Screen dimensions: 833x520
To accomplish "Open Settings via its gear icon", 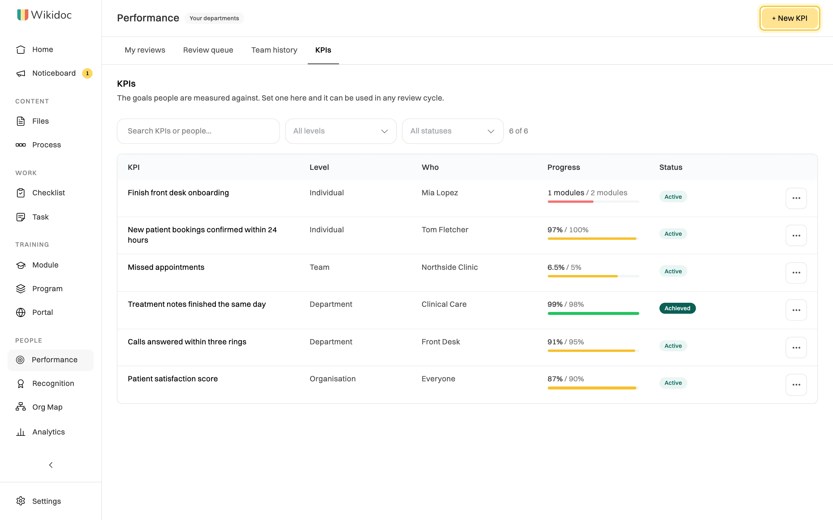I will 21,501.
